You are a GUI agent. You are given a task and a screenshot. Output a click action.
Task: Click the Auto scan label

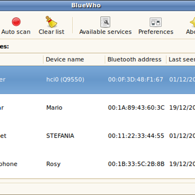coord(16,32)
